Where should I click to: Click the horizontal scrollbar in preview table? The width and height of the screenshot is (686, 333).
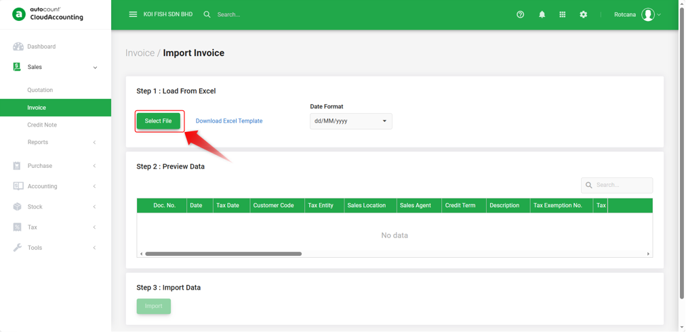point(223,254)
